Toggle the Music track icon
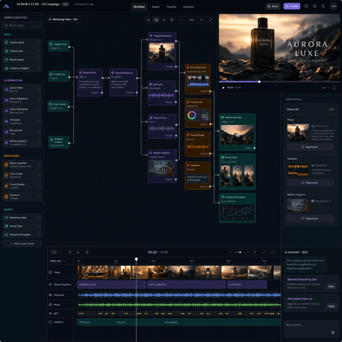The width and height of the screenshot is (342, 342). [x=50, y=304]
